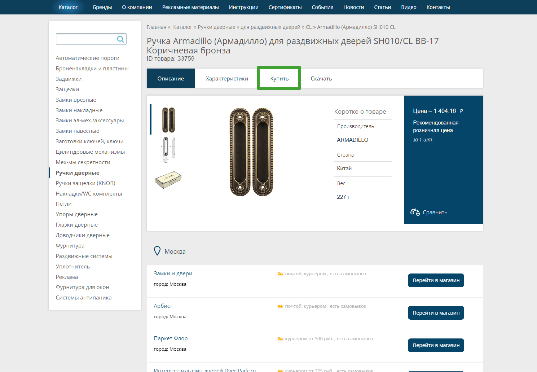Click Перейти в магазин for Арбист
Viewport: 537px width, 372px height.
tap(436, 313)
